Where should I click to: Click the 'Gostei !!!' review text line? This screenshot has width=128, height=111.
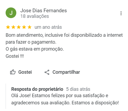coord(15,56)
